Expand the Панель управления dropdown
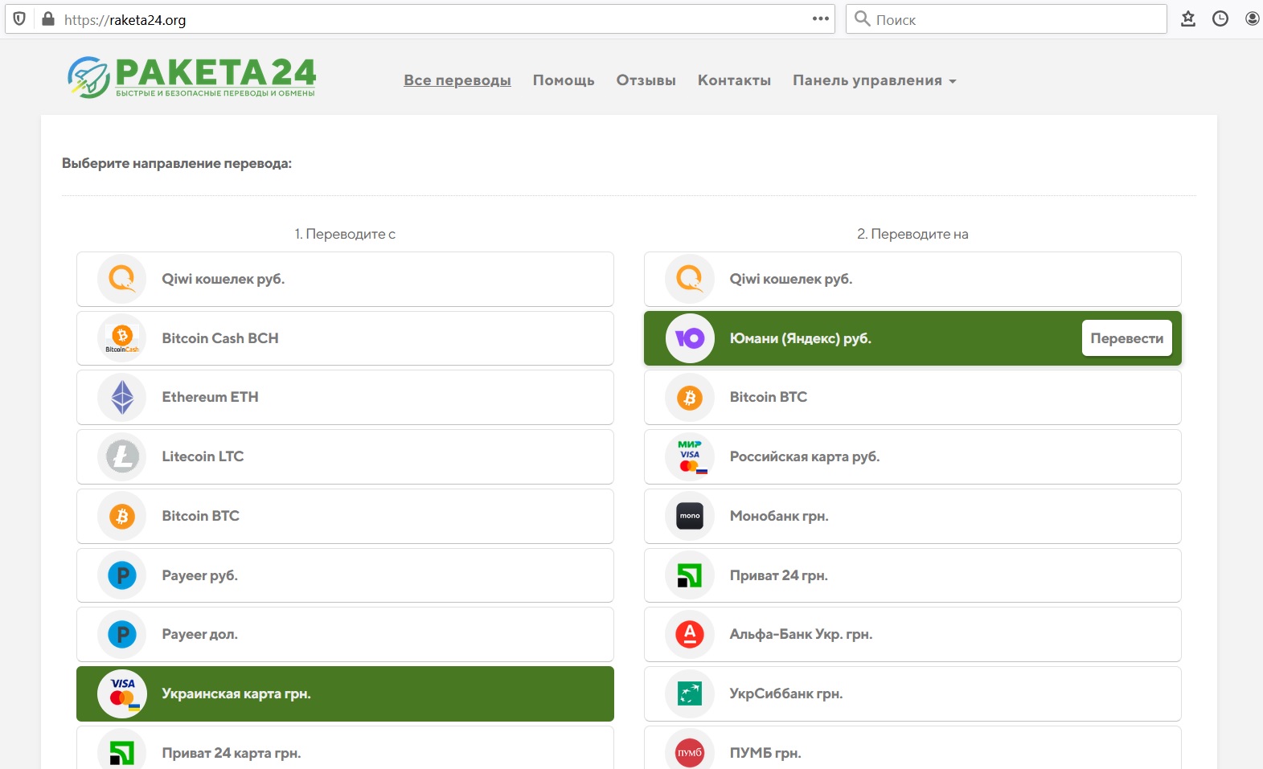Image resolution: width=1263 pixels, height=769 pixels. point(875,80)
